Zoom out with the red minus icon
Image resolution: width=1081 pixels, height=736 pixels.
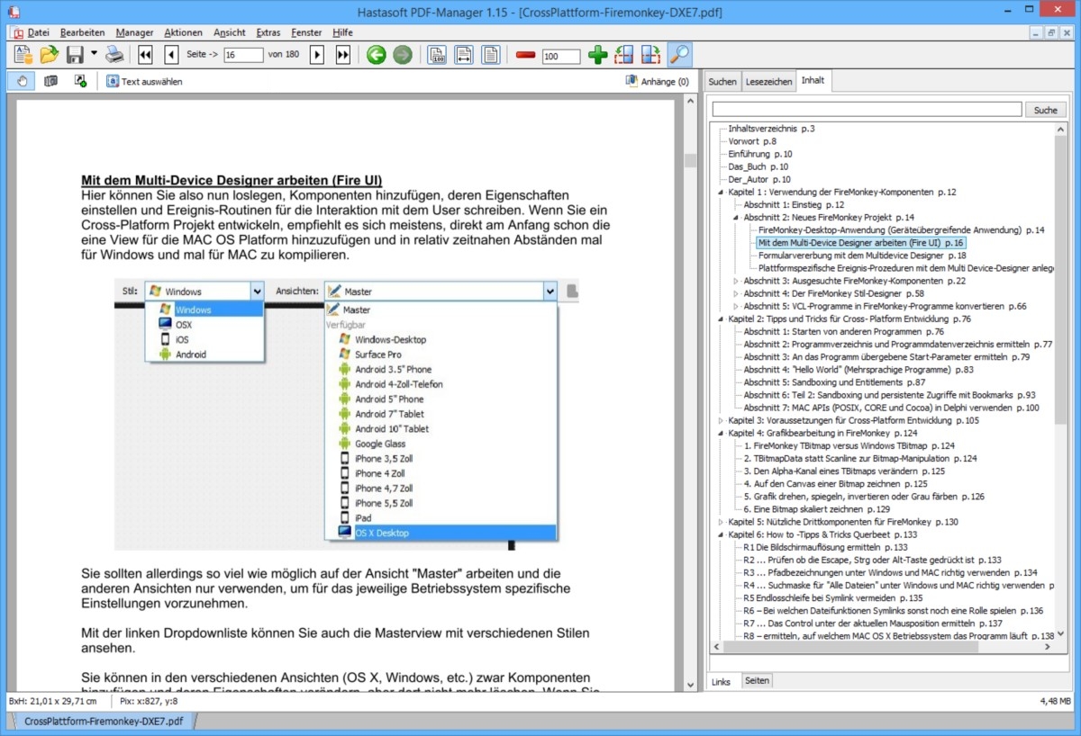(x=526, y=55)
